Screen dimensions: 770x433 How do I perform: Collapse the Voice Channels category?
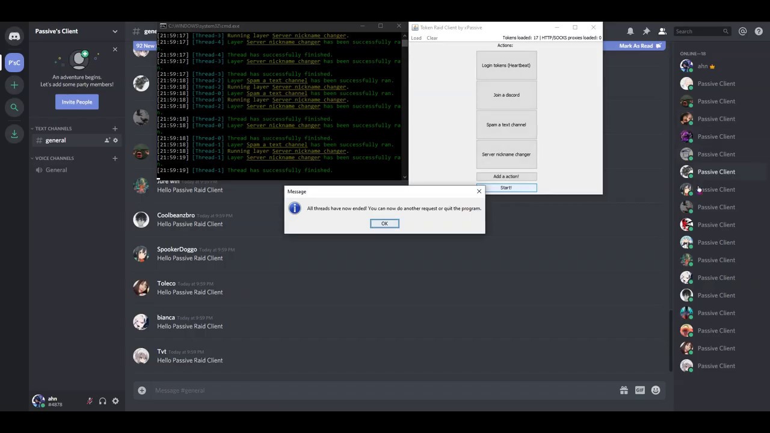tap(54, 158)
